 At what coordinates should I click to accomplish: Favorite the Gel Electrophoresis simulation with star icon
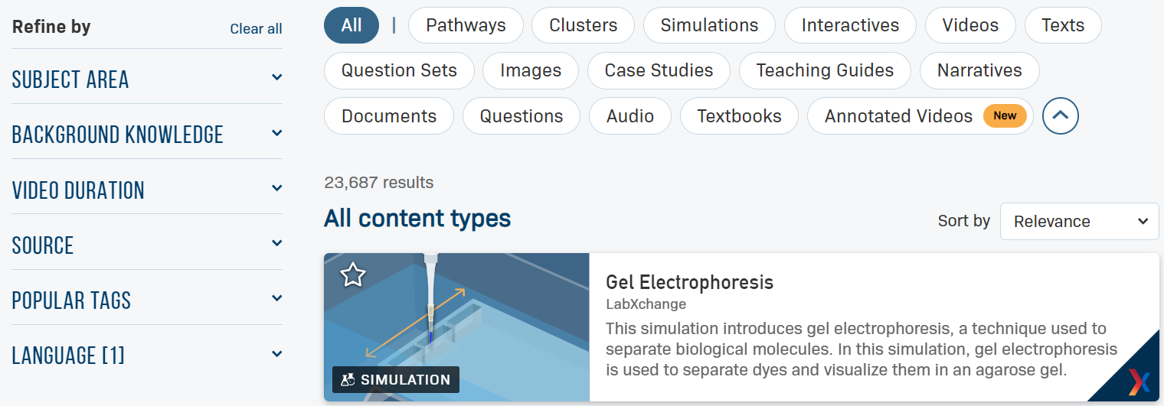(x=352, y=274)
